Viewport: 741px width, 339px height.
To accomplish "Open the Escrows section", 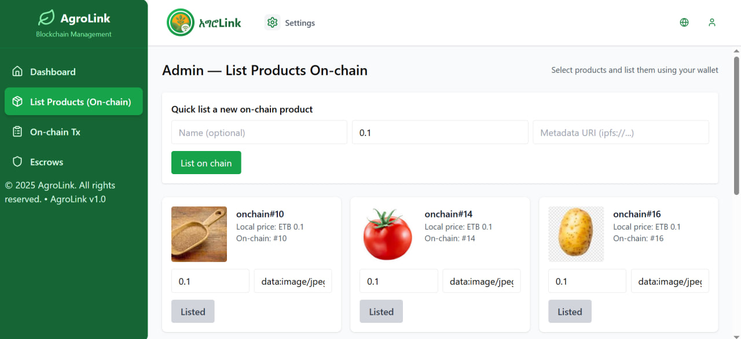I will click(x=46, y=162).
